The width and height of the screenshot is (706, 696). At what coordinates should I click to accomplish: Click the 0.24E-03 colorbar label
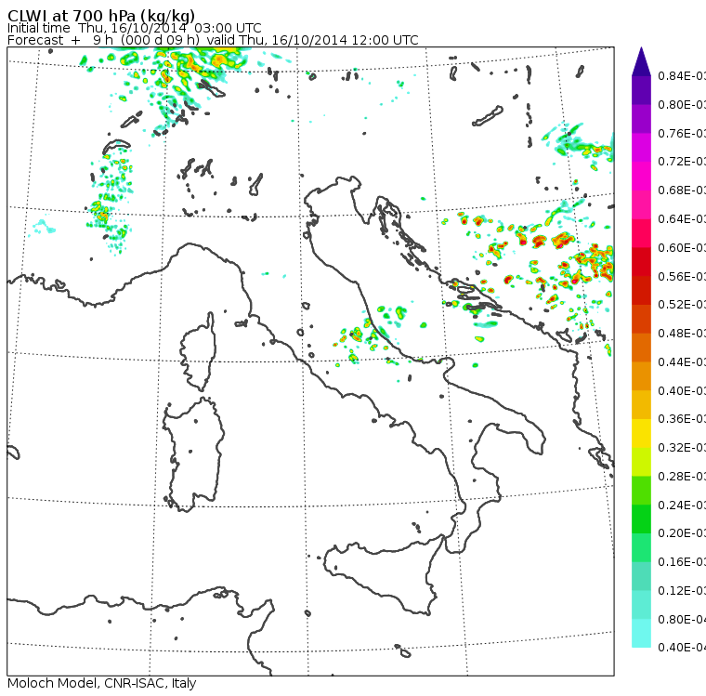[682, 505]
